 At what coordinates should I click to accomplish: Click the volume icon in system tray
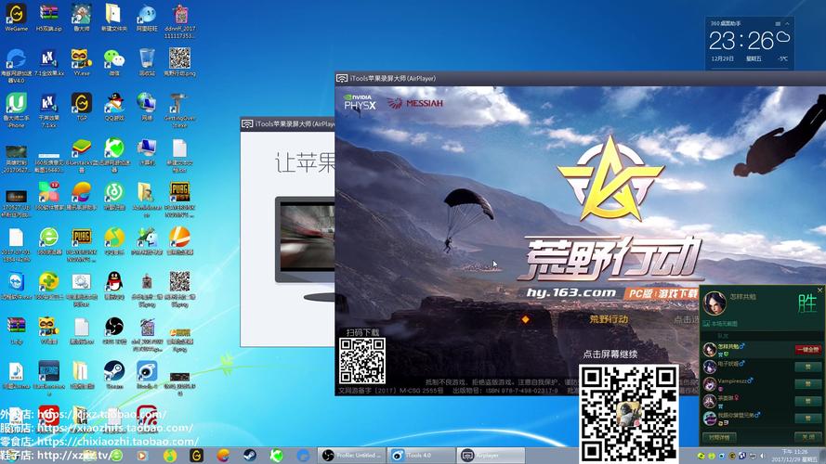tap(762, 456)
